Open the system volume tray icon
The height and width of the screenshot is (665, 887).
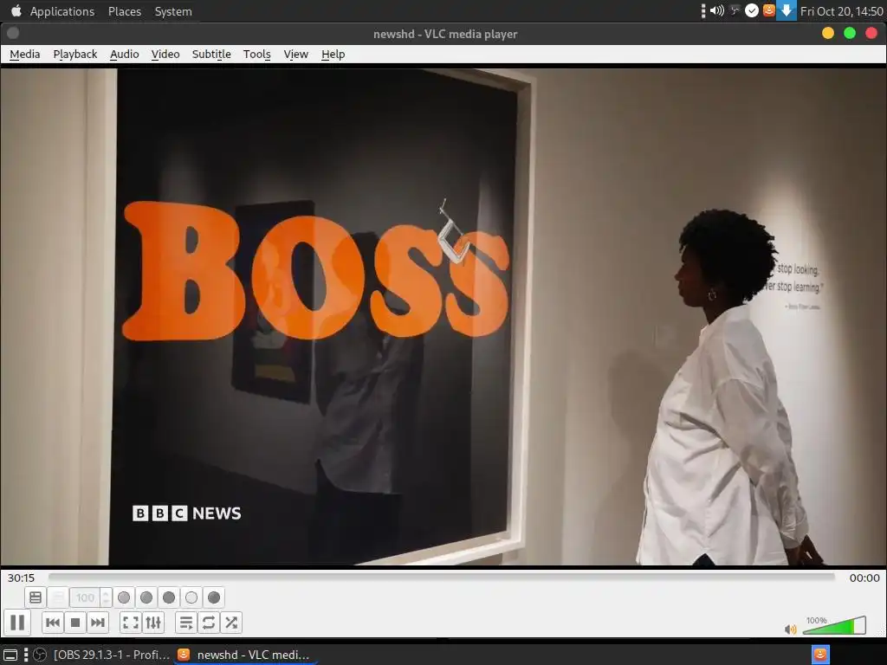717,10
